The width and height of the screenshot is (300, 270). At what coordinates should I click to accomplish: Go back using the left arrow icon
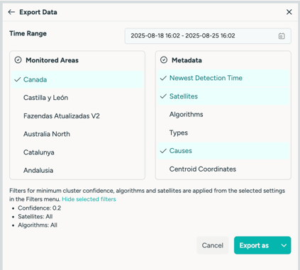pos(11,12)
